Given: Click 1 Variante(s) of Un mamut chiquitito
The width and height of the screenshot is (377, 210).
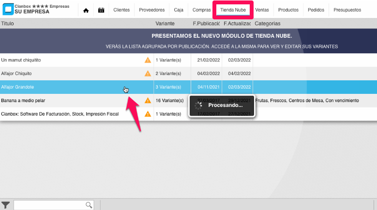Looking at the screenshot, I should pos(168,60).
